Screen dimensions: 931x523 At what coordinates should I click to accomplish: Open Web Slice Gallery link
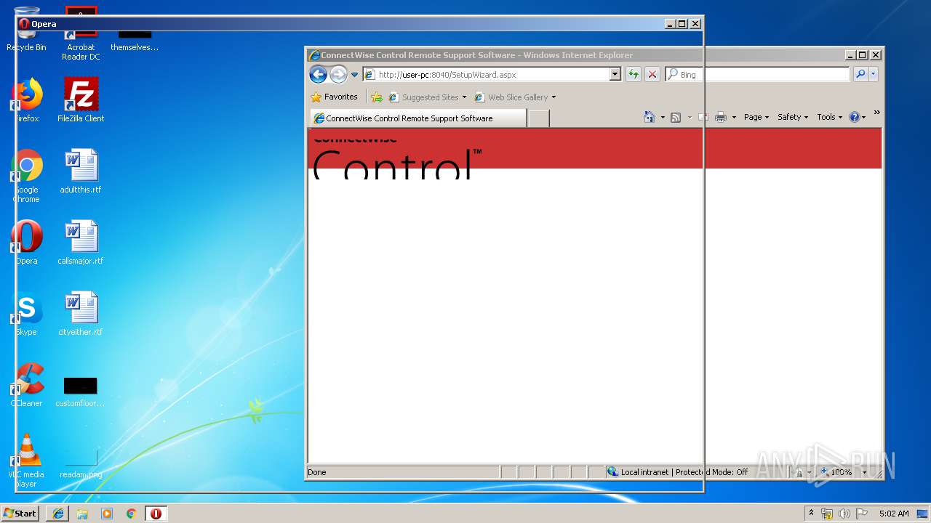(x=515, y=97)
